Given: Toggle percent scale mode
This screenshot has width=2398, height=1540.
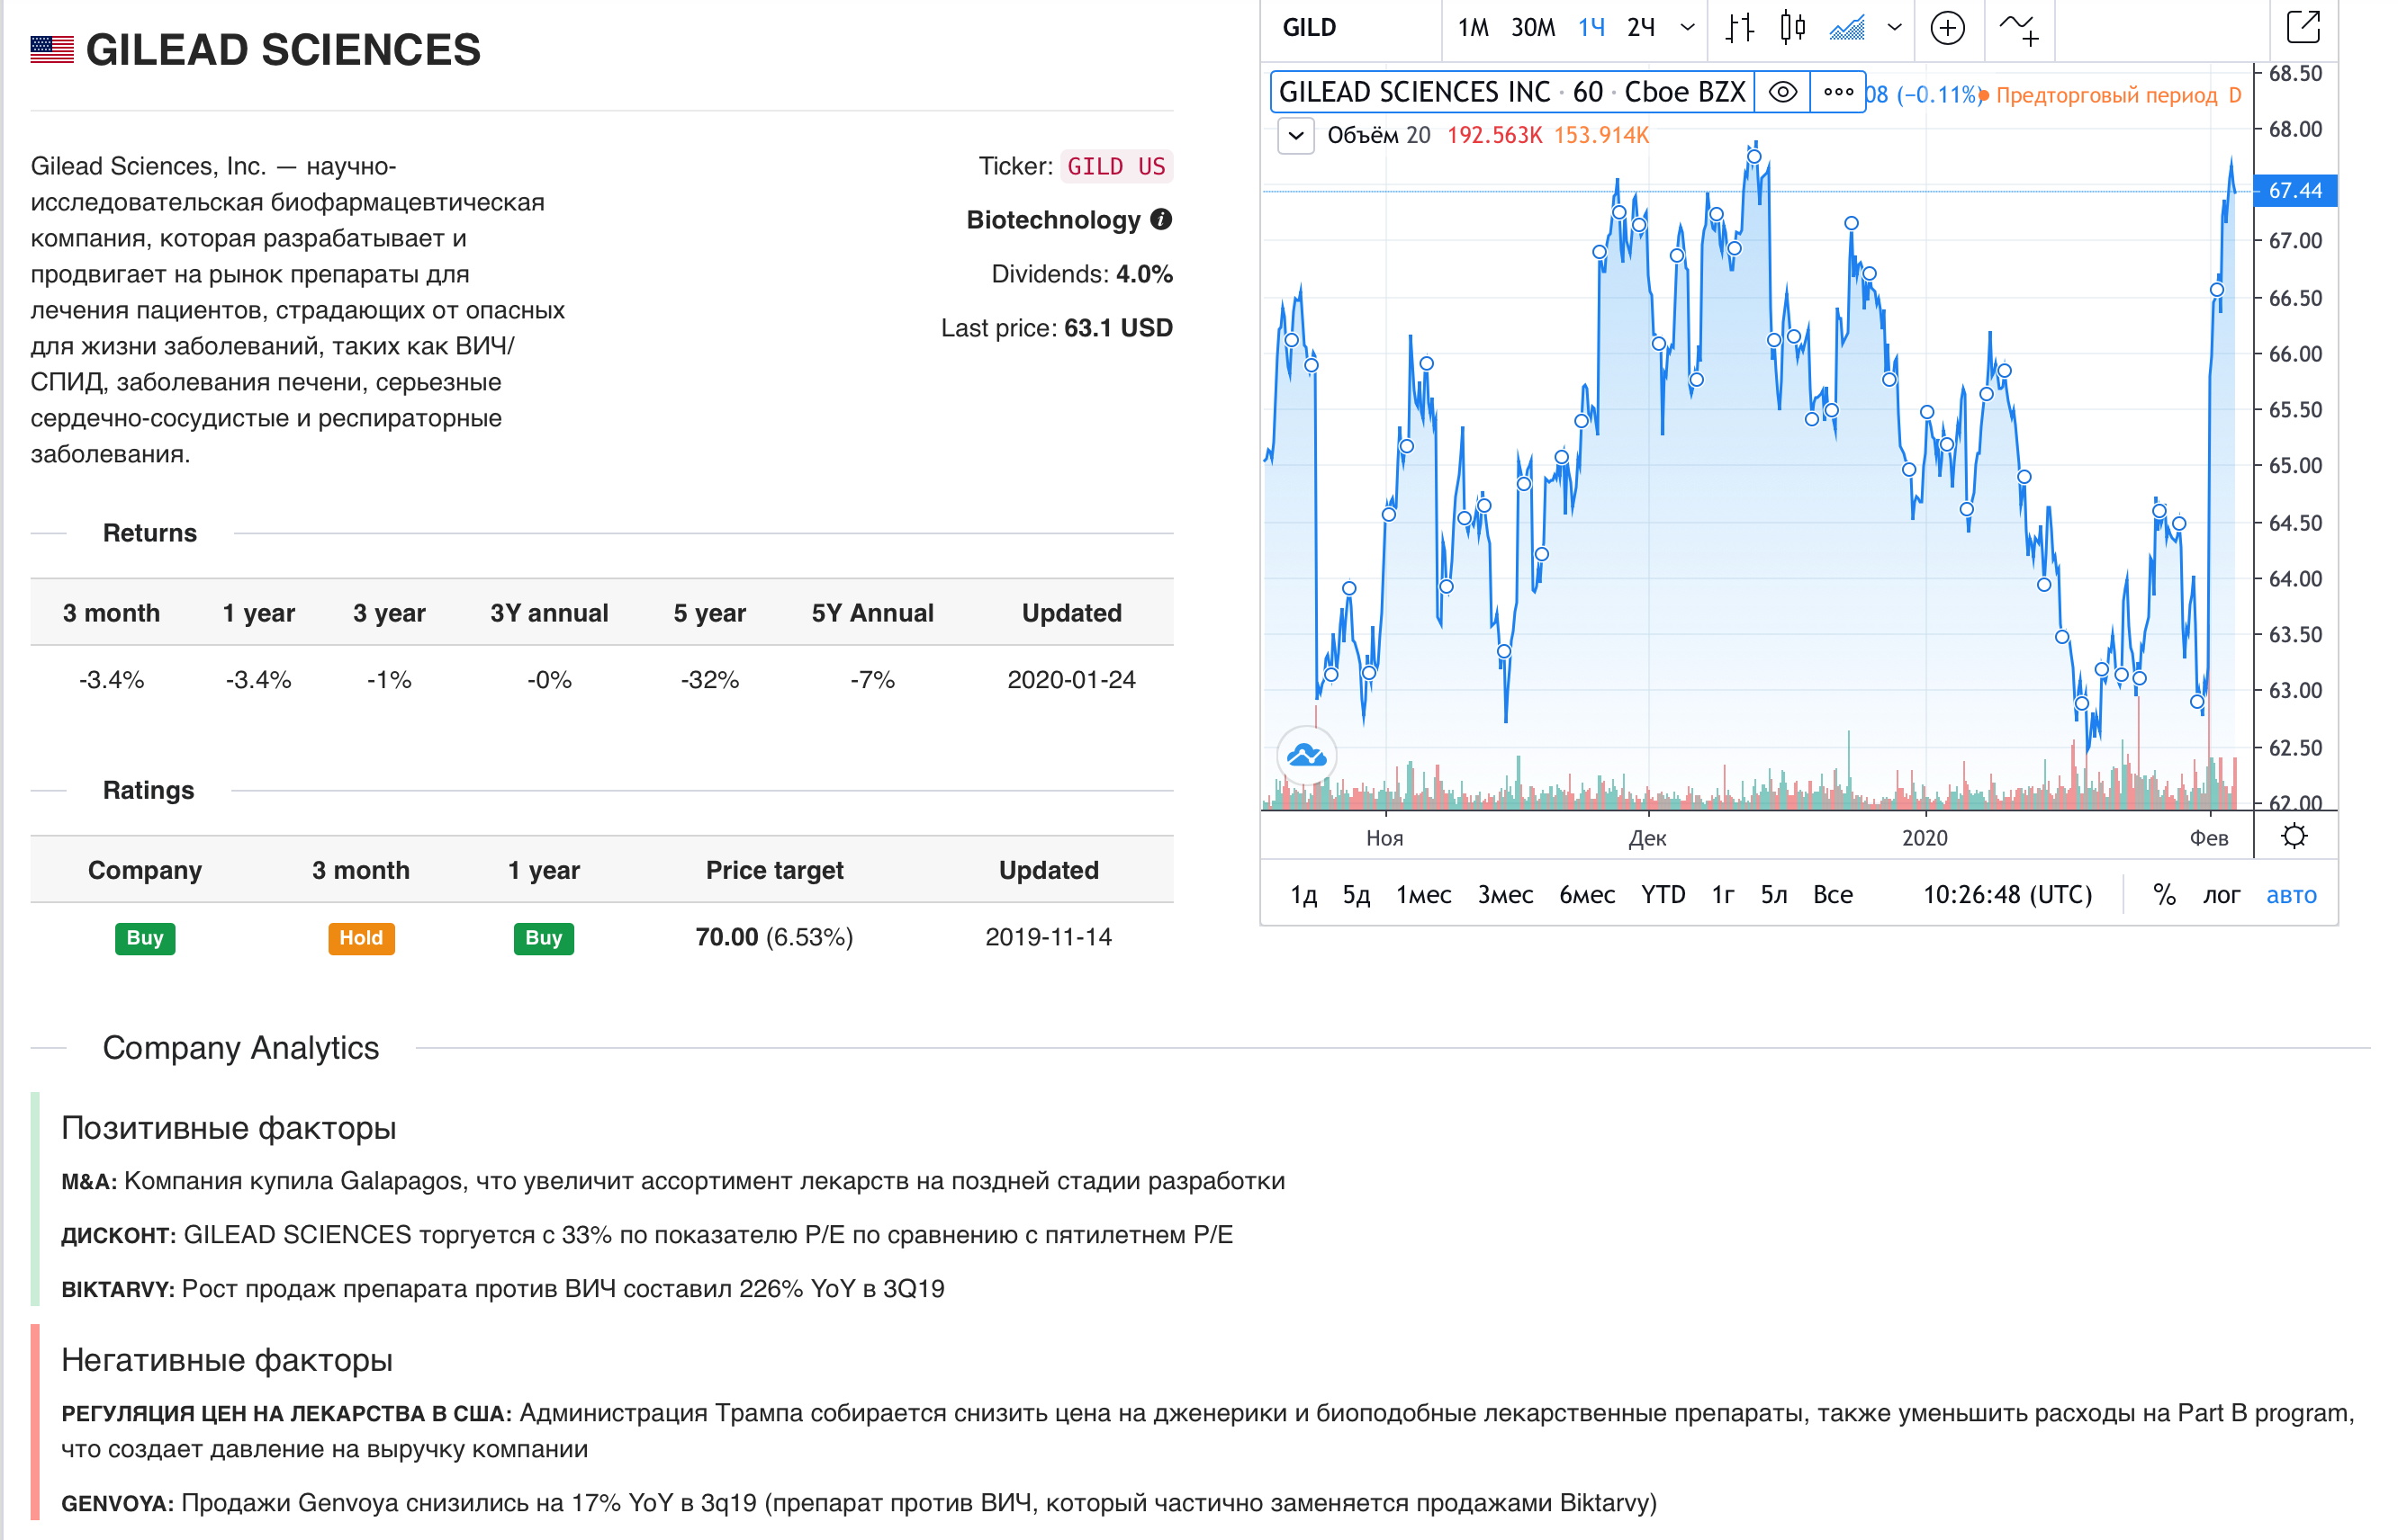Looking at the screenshot, I should click(2164, 894).
